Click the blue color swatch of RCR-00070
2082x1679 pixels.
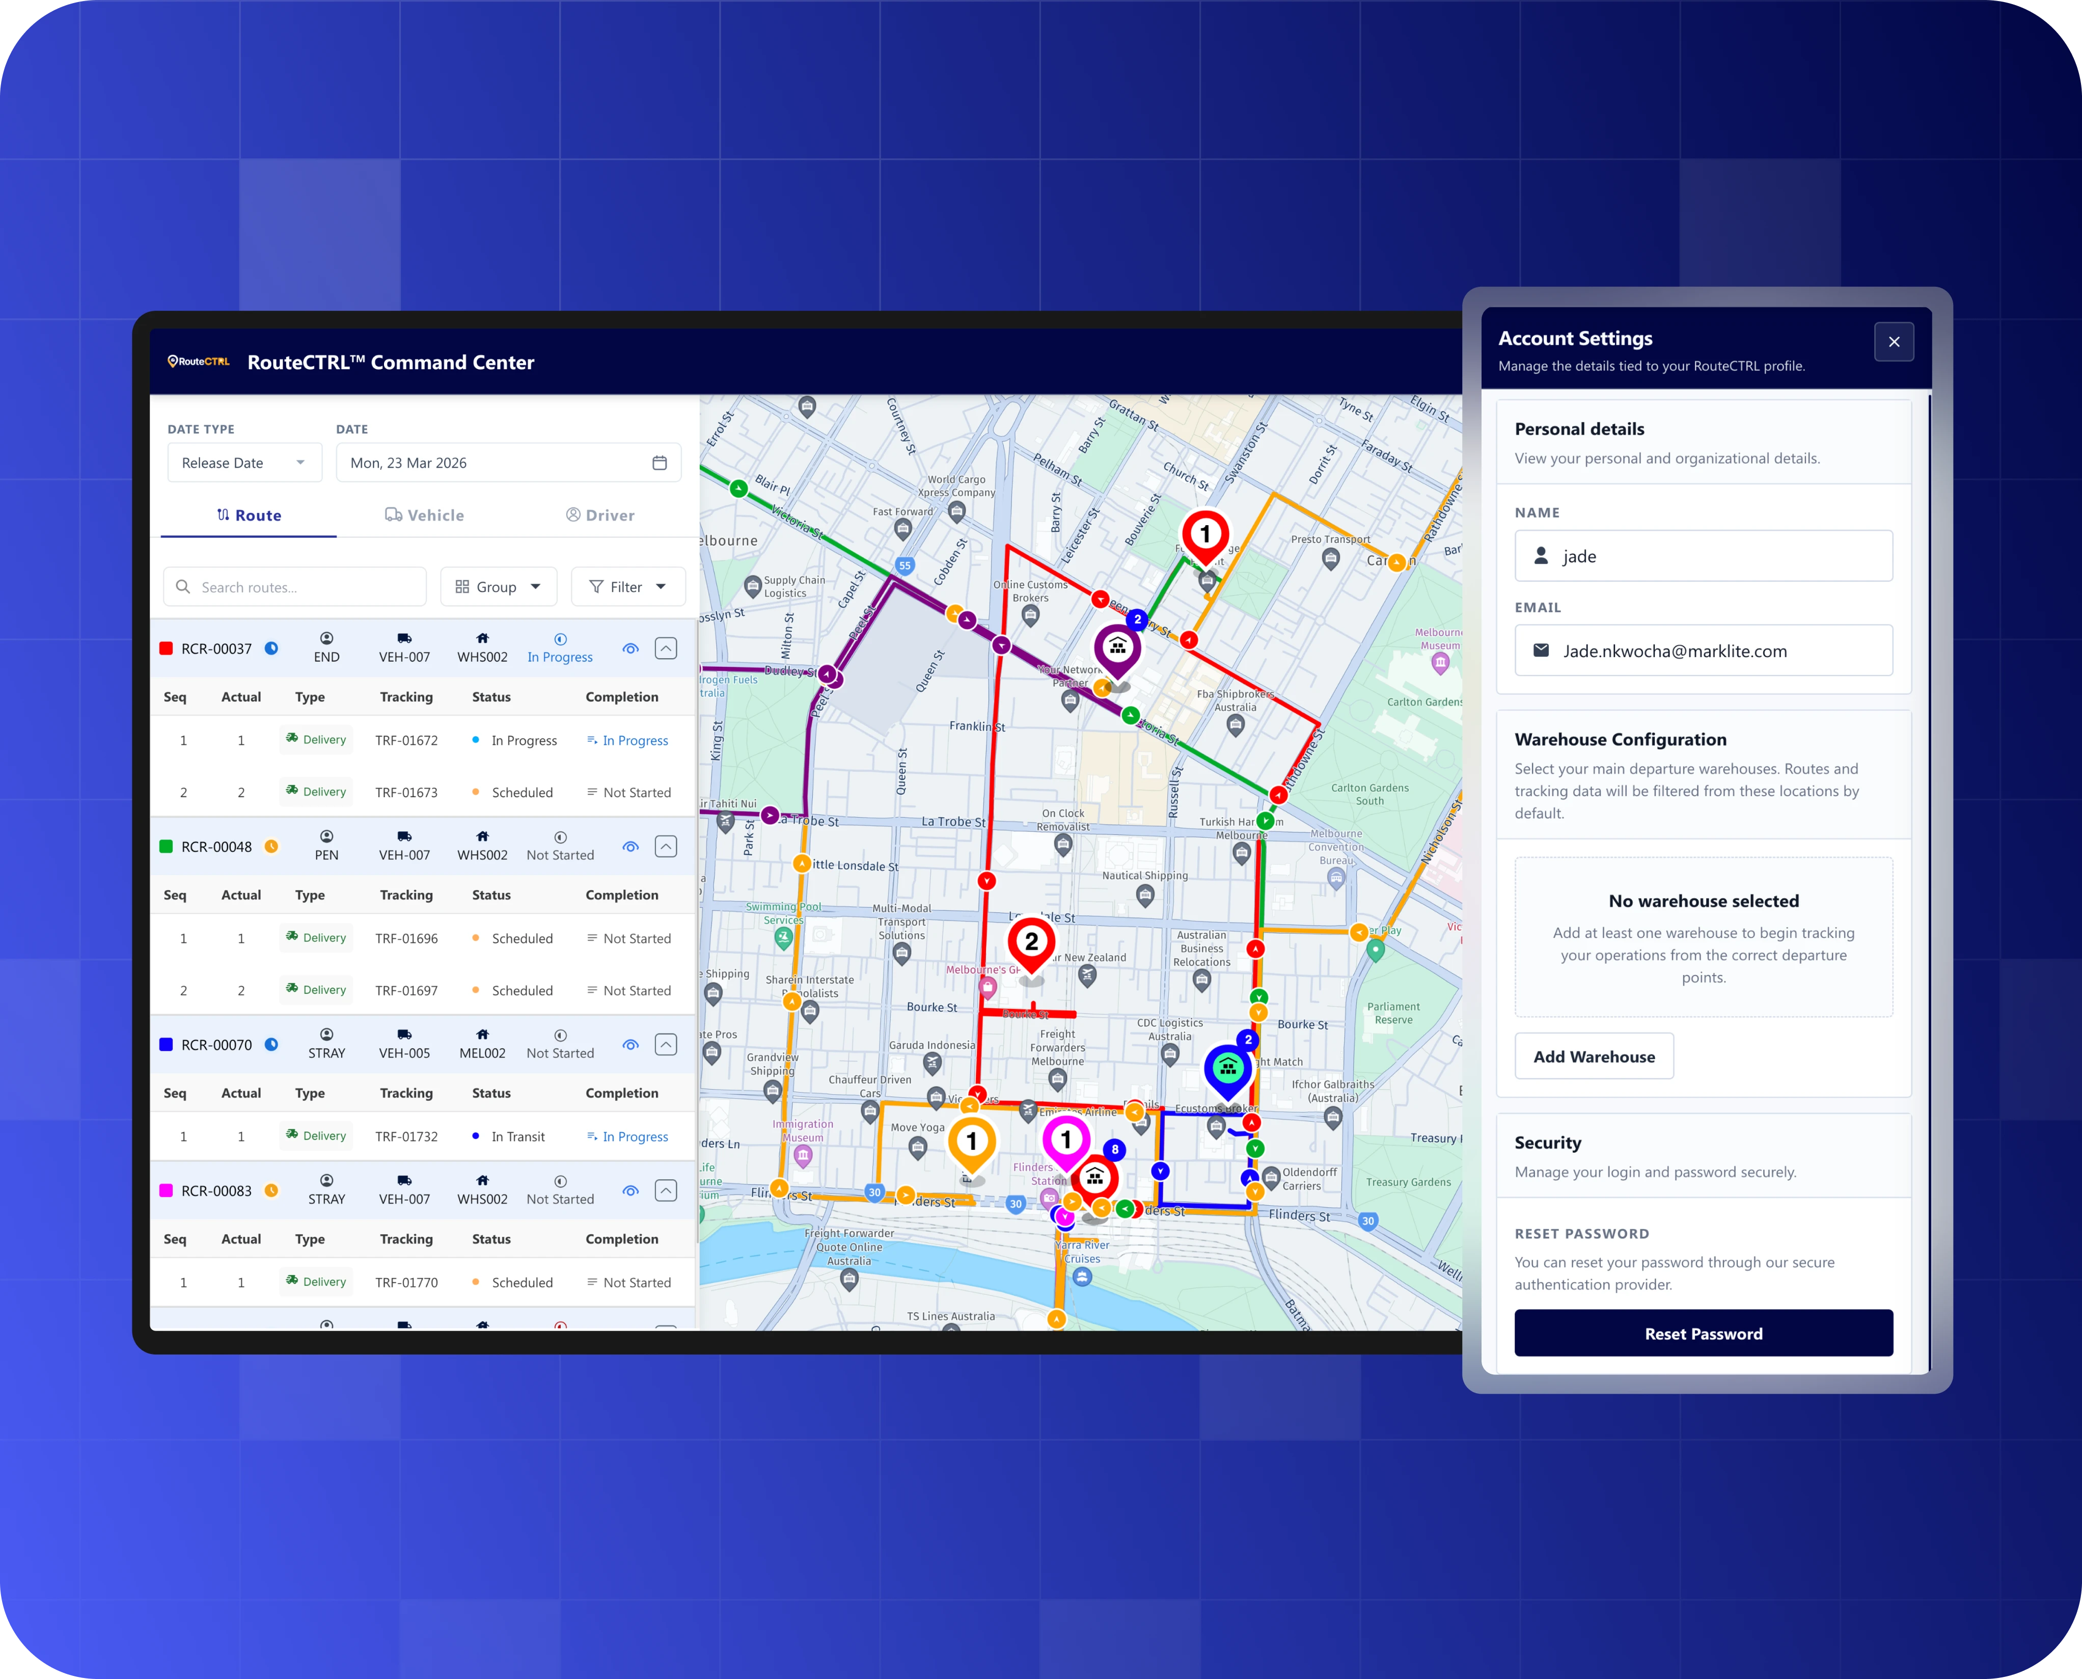(x=167, y=1045)
